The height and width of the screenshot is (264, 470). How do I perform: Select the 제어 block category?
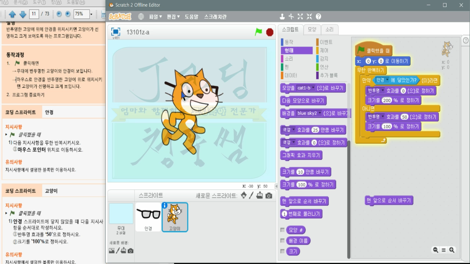pos(324,51)
